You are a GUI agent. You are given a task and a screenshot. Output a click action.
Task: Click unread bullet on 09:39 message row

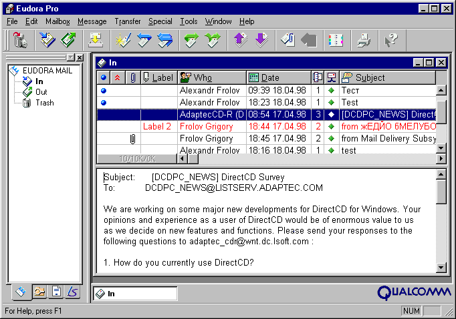click(103, 91)
